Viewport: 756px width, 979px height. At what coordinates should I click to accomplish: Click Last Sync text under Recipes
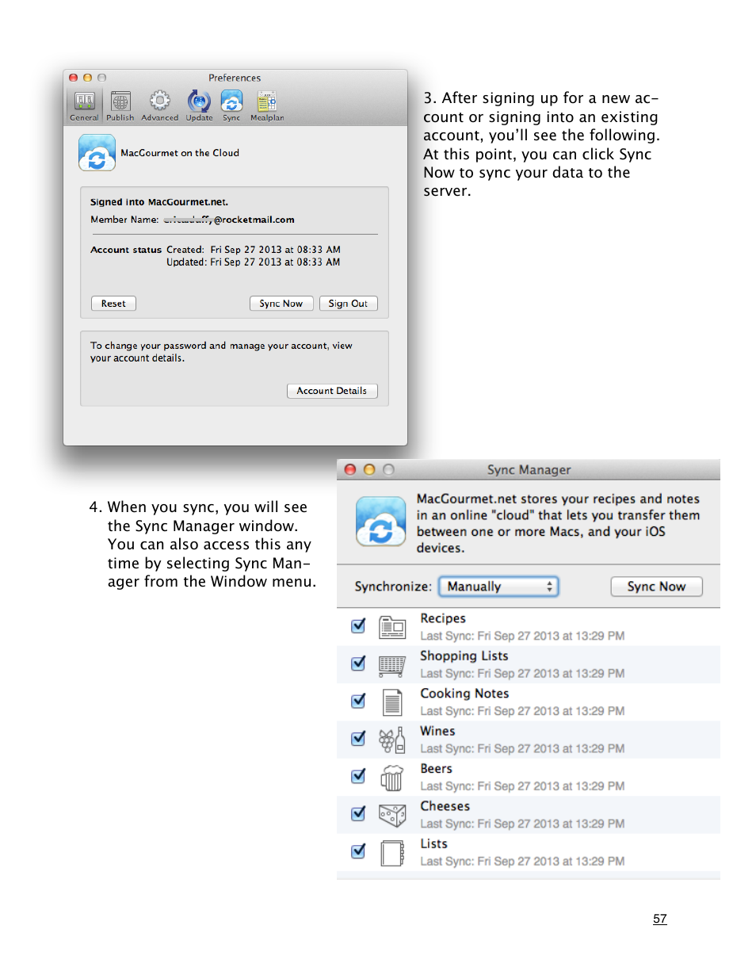click(x=522, y=636)
